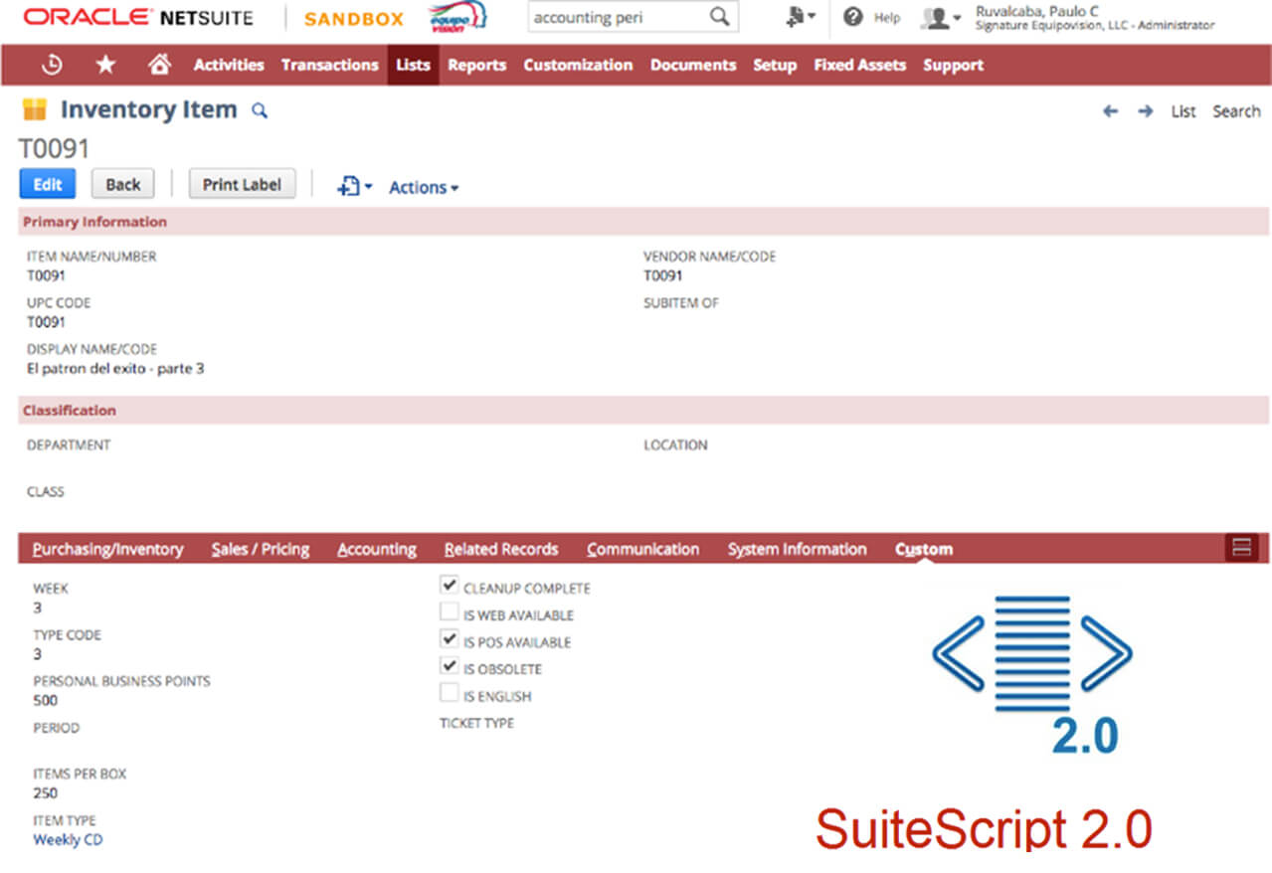The height and width of the screenshot is (873, 1272).
Task: Open the Weekly CD item type link
Action: coord(68,840)
